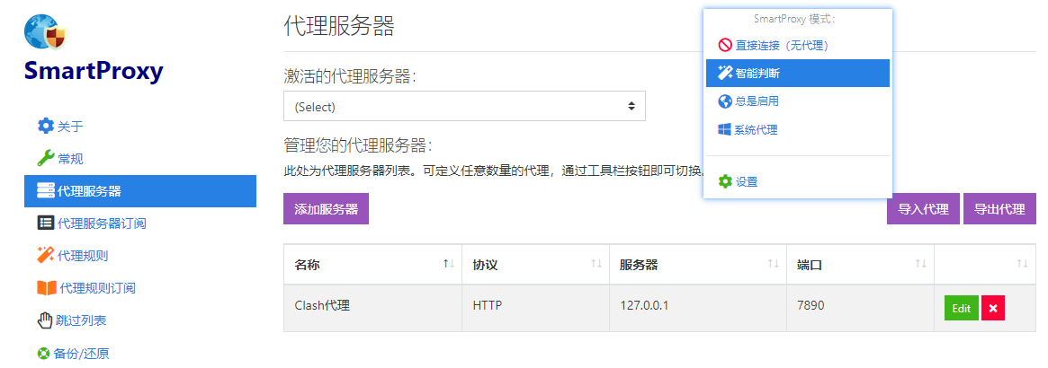The image size is (1048, 368).
Task: Click the 127.0.0.1 server cell
Action: pos(698,307)
